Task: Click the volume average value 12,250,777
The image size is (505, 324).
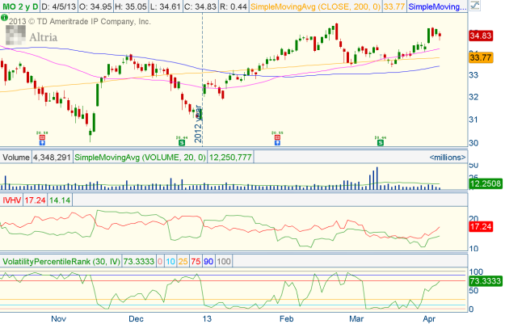Action: [230, 158]
